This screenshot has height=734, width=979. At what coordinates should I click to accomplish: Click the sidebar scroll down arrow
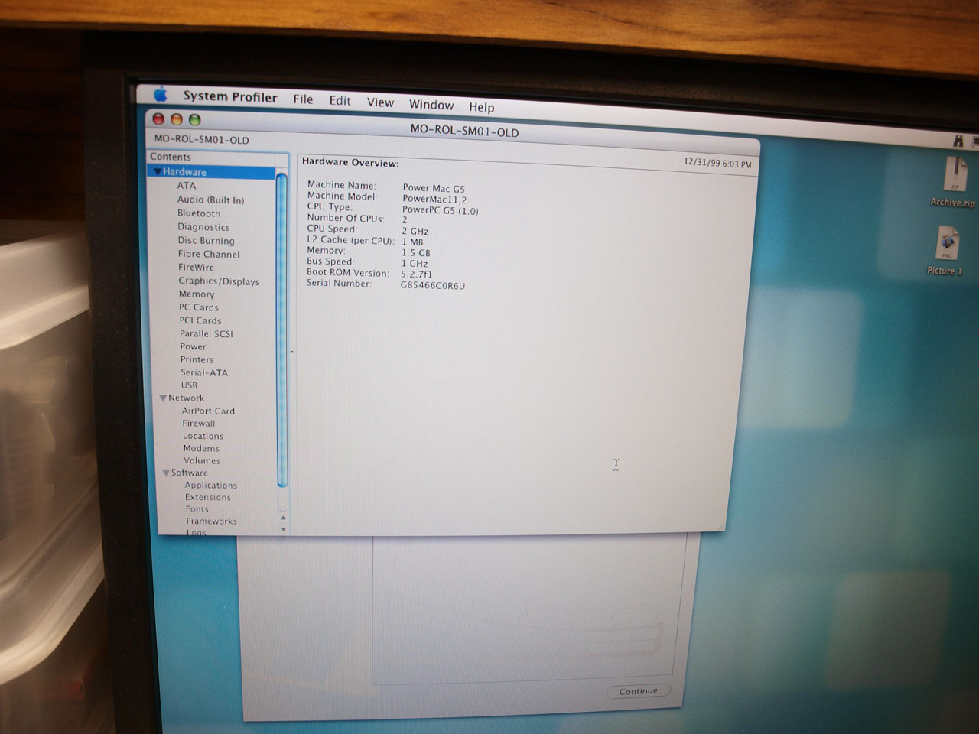pos(284,529)
